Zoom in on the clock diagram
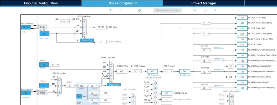 [195, 10]
